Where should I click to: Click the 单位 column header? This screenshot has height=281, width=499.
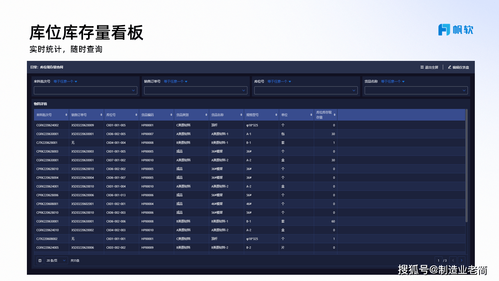(x=294, y=115)
